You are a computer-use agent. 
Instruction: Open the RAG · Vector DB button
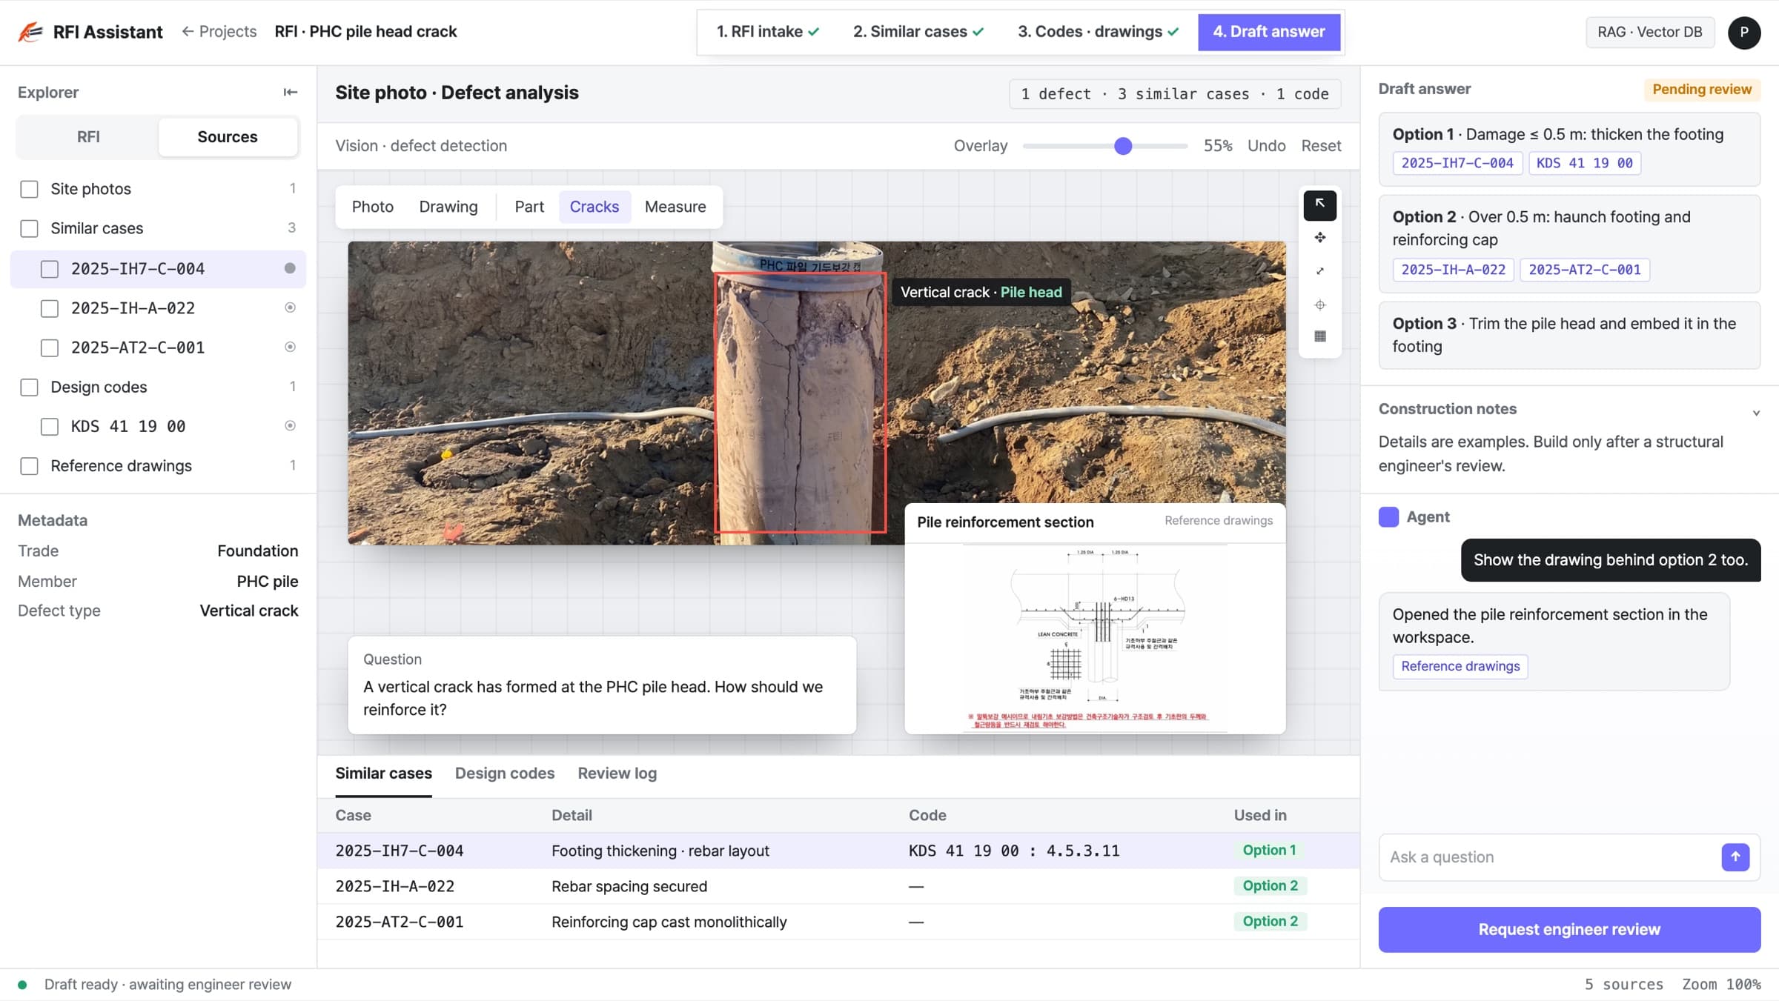(x=1649, y=32)
